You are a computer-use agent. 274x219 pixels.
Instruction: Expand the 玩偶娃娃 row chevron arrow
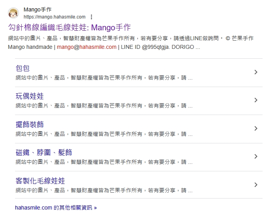click(x=256, y=100)
